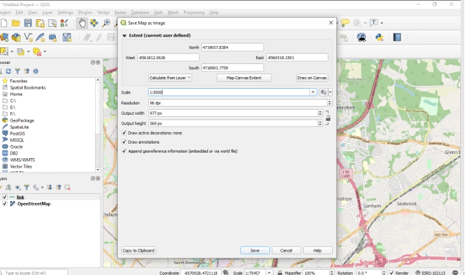465x275 pixels.
Task: Uncheck the Draw annotations checkbox
Action: 124,142
